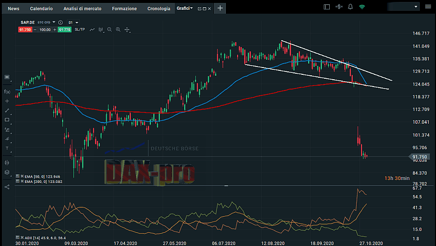Click the panel divider handle above ADX
The image size is (436, 246).
[226, 186]
